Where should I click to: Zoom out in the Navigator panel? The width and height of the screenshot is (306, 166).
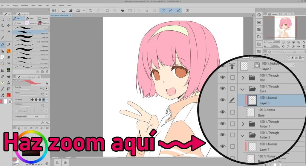(x=283, y=42)
